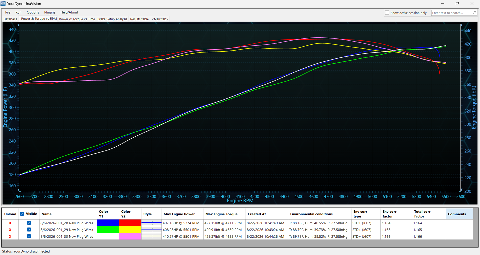Switch to the Database tab
Image resolution: width=480 pixels, height=255 pixels.
coord(10,19)
